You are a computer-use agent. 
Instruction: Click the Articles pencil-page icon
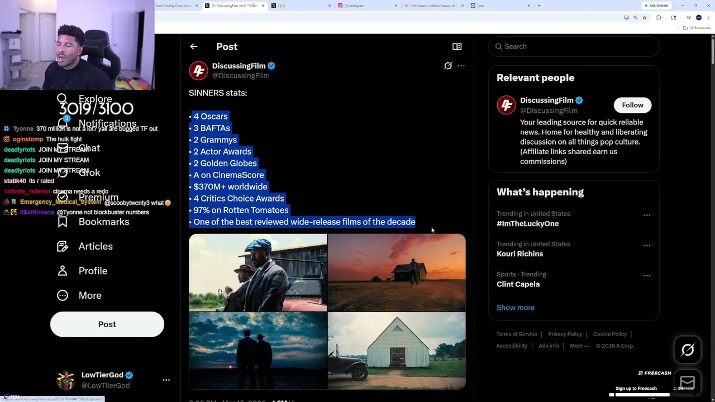coord(63,246)
